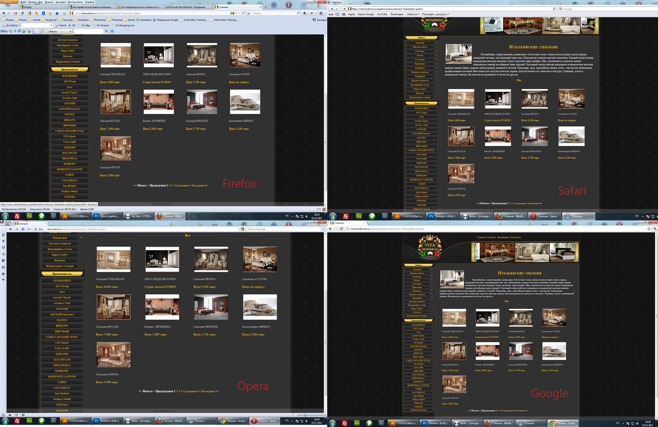Reload the page in Chrome
658x427 pixels.
pyautogui.click(x=341, y=229)
